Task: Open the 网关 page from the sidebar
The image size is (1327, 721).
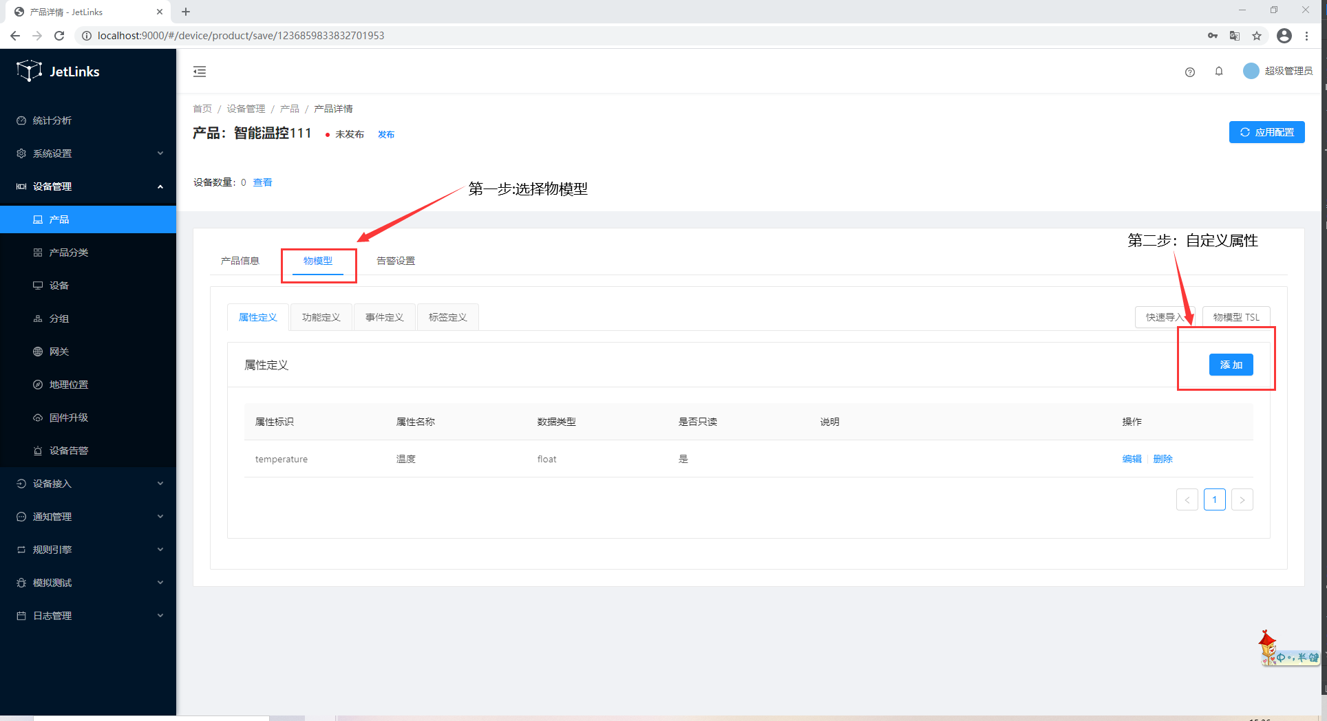Action: [x=59, y=351]
